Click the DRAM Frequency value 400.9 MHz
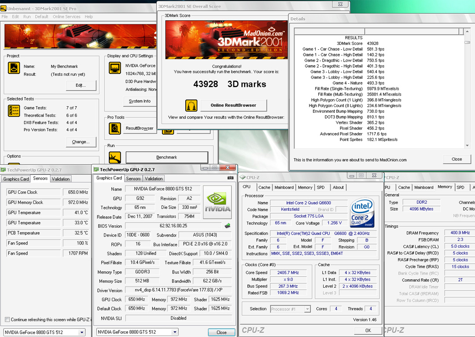The height and width of the screenshot is (337, 475). 460,233
